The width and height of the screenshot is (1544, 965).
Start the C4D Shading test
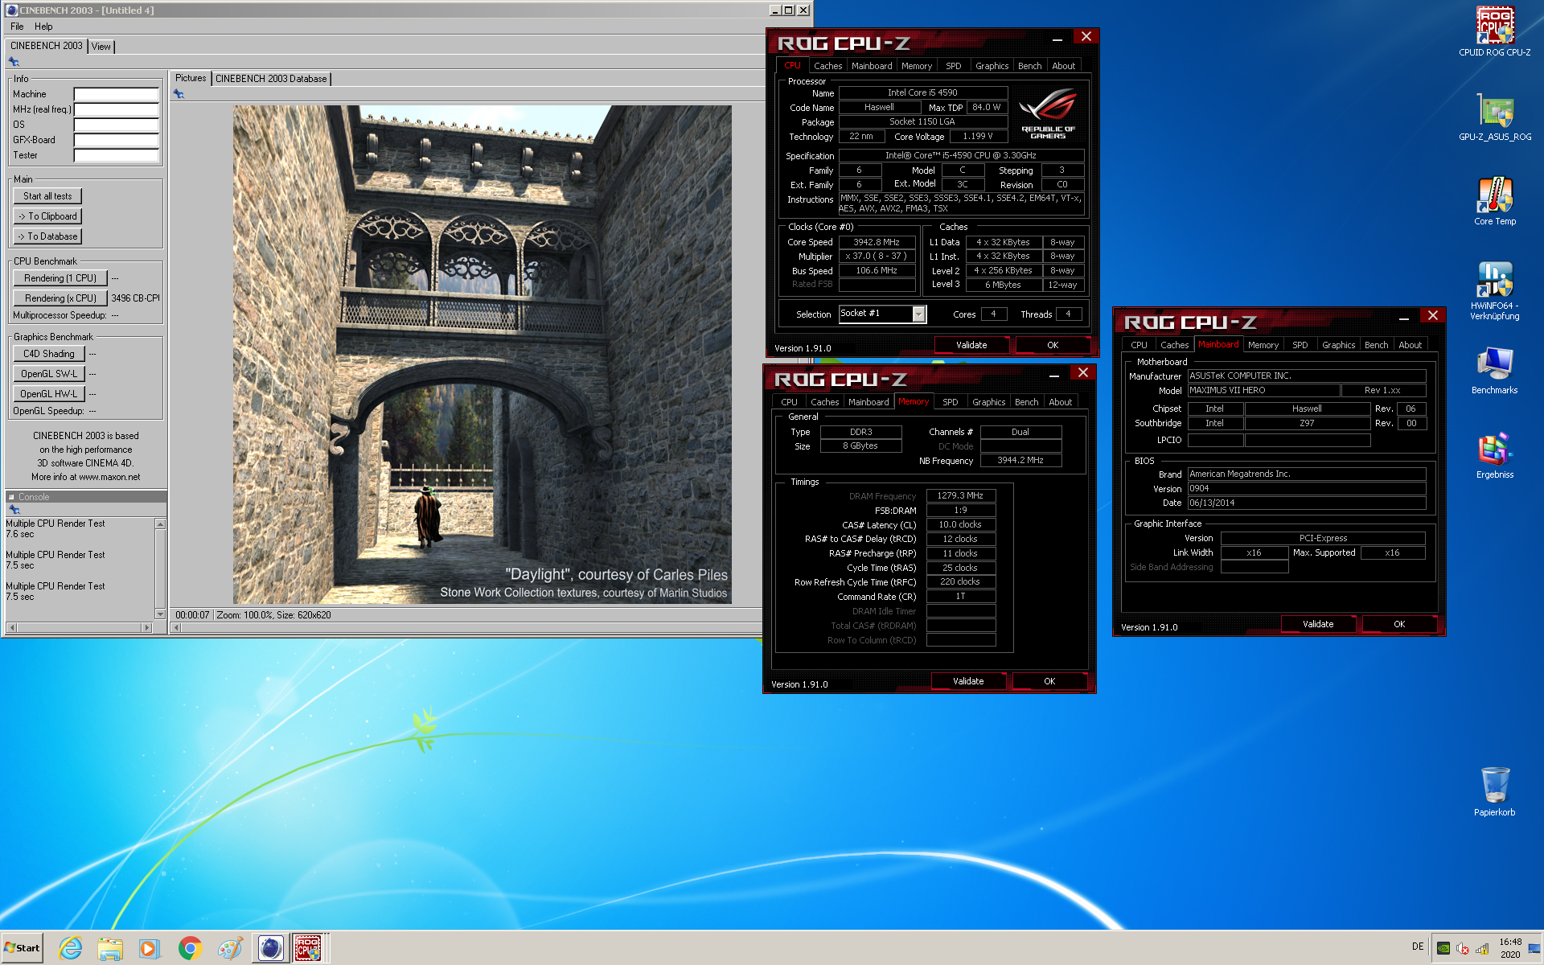coord(49,354)
